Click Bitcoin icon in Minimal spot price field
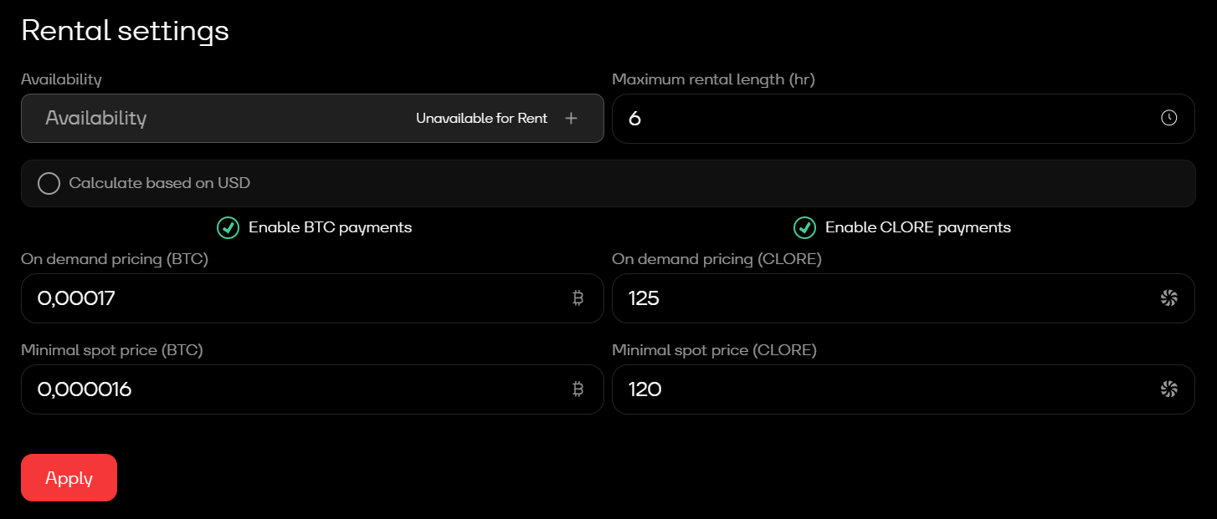The width and height of the screenshot is (1217, 519). coord(578,389)
